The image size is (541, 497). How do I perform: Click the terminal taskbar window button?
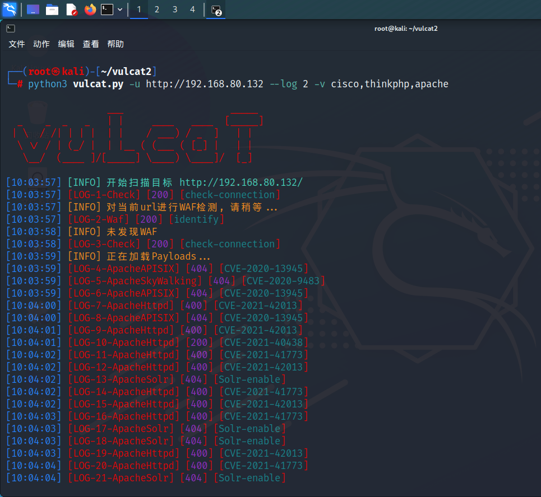click(x=216, y=10)
